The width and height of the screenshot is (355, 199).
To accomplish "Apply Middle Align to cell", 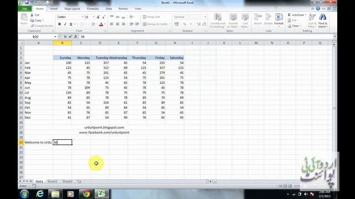I will (118, 17).
